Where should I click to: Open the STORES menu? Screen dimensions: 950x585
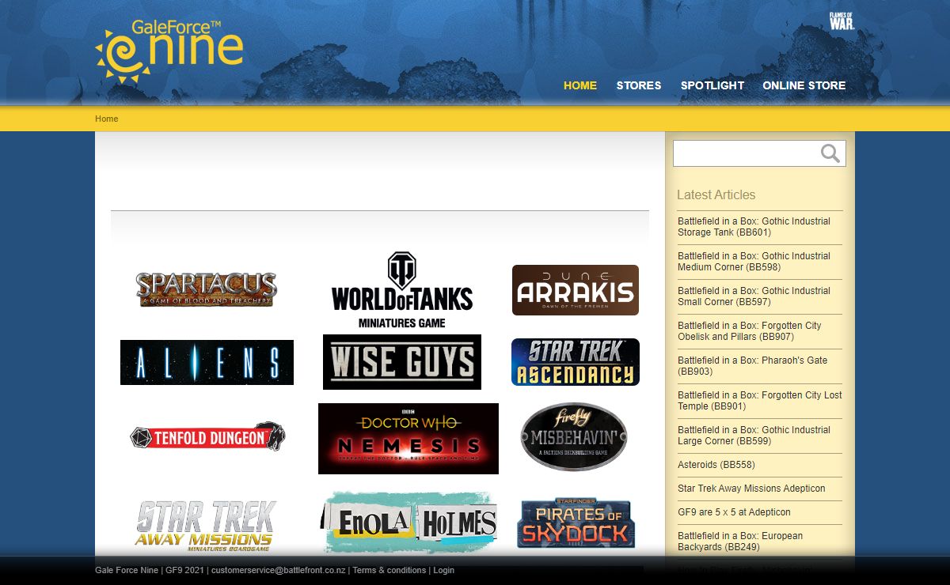click(x=639, y=85)
